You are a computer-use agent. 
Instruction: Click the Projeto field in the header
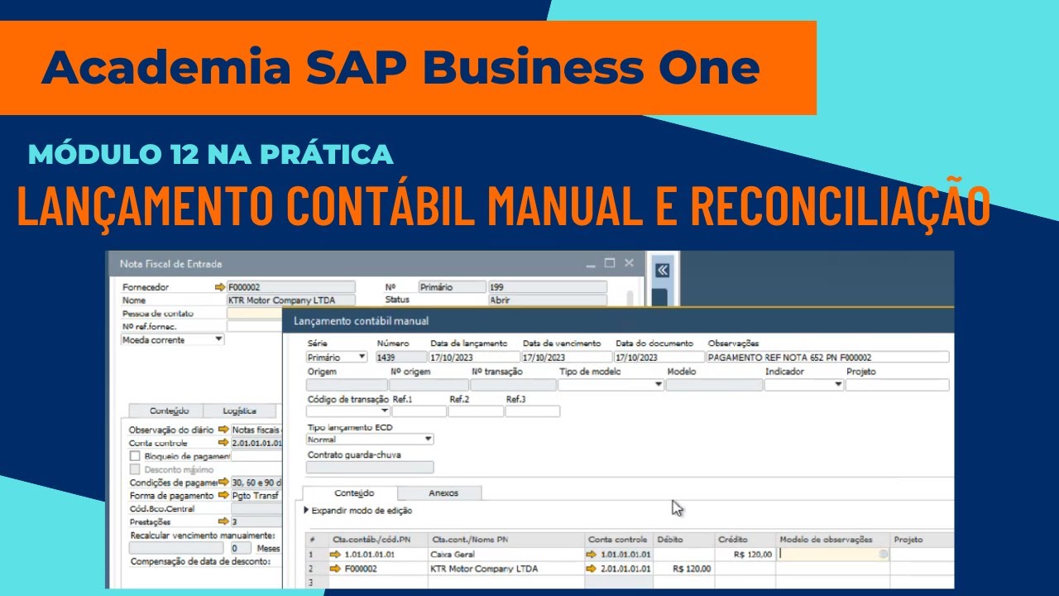(897, 385)
